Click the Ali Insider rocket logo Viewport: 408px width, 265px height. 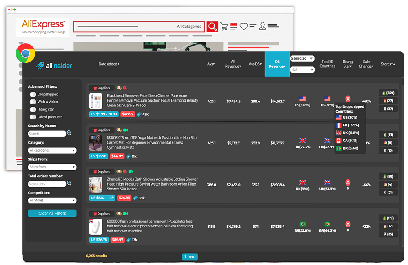[x=41, y=65]
